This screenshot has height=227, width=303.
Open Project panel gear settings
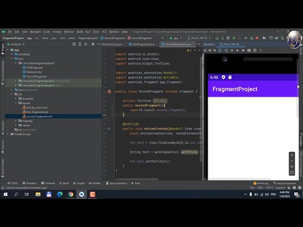pyautogui.click(x=93, y=44)
